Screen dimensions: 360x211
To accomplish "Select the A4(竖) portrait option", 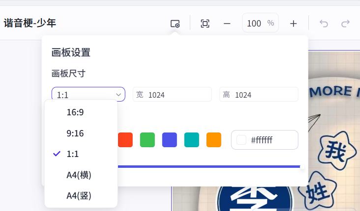I will click(x=81, y=196).
